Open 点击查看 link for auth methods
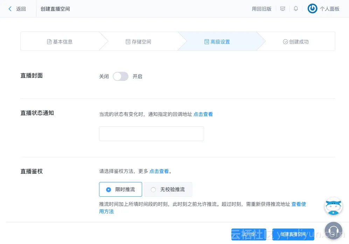The height and width of the screenshot is (244, 349). click(159, 171)
